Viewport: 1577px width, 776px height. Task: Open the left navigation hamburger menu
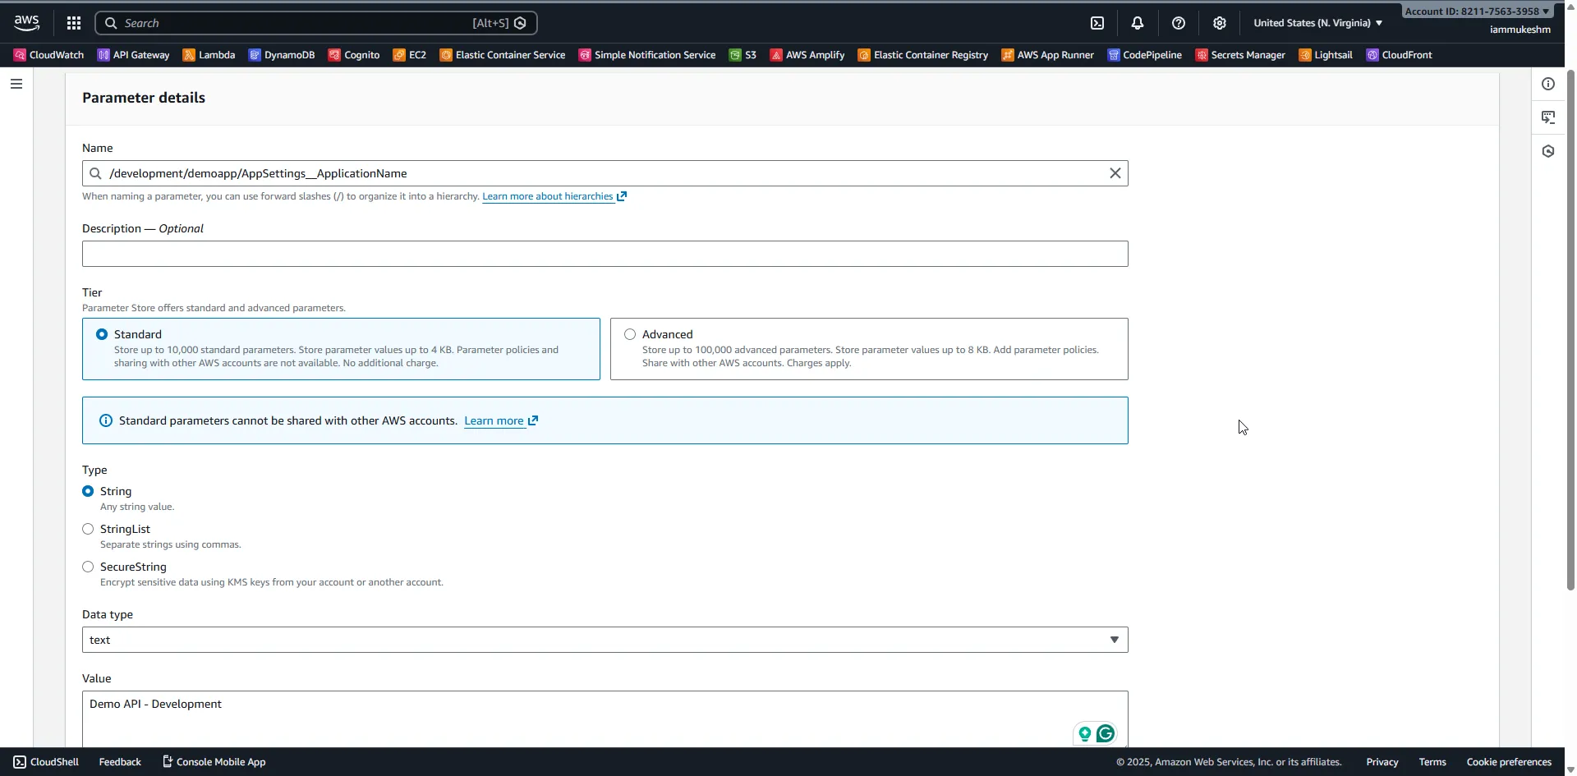click(x=16, y=84)
